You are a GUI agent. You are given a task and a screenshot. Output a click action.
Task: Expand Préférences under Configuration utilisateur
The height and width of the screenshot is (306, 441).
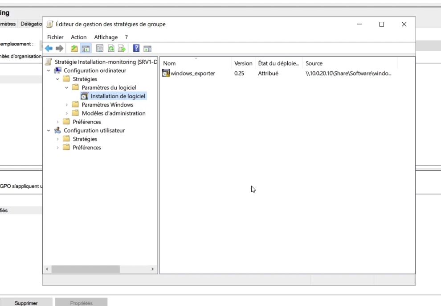[57, 148]
